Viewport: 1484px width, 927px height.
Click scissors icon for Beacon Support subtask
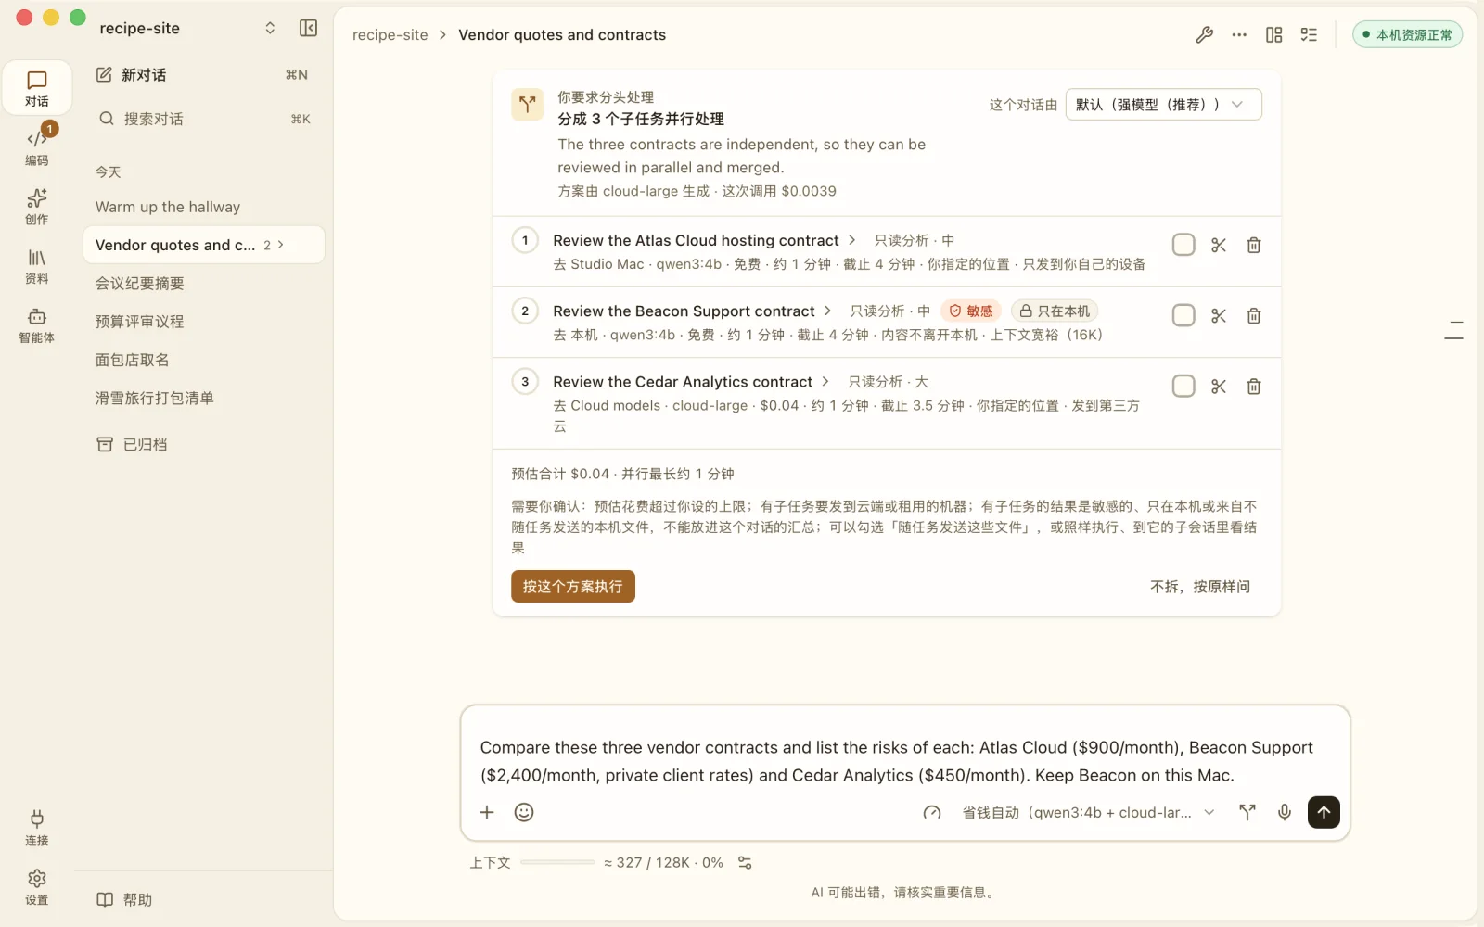point(1219,315)
